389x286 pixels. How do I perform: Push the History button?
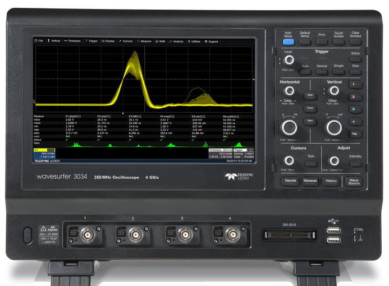tap(331, 181)
